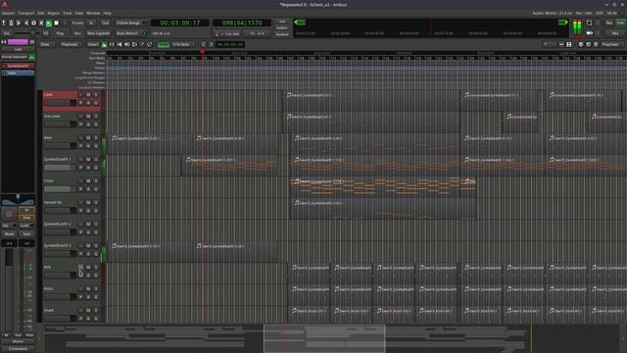The image size is (627, 353).
Task: Click the timeline zoom in icon
Action: point(589,44)
